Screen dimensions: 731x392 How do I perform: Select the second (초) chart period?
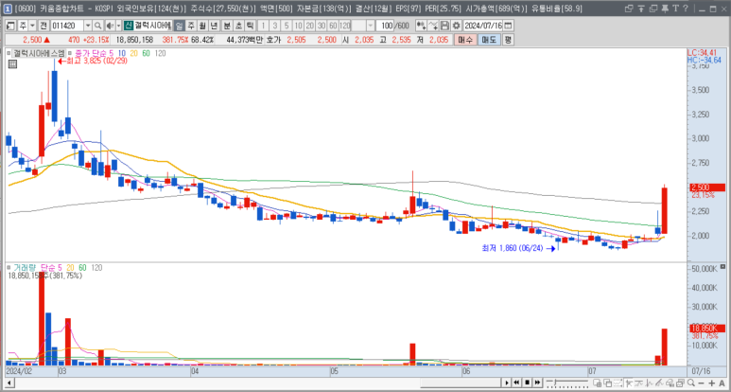click(238, 26)
